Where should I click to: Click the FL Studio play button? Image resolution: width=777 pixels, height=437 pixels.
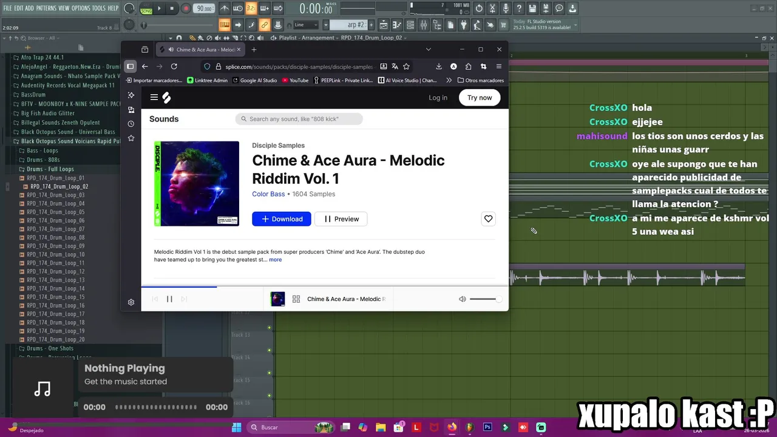(x=160, y=8)
